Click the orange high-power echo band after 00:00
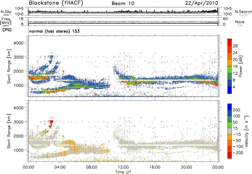 pyautogui.click(x=38, y=78)
